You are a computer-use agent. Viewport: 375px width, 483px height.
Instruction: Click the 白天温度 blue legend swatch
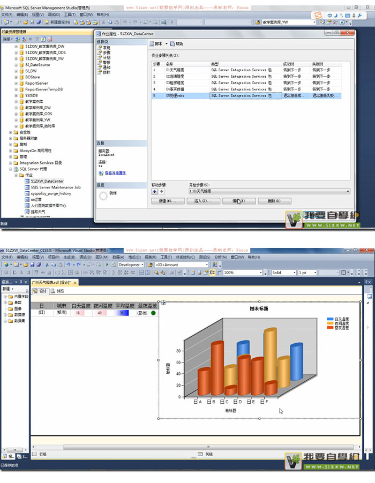[x=330, y=319]
